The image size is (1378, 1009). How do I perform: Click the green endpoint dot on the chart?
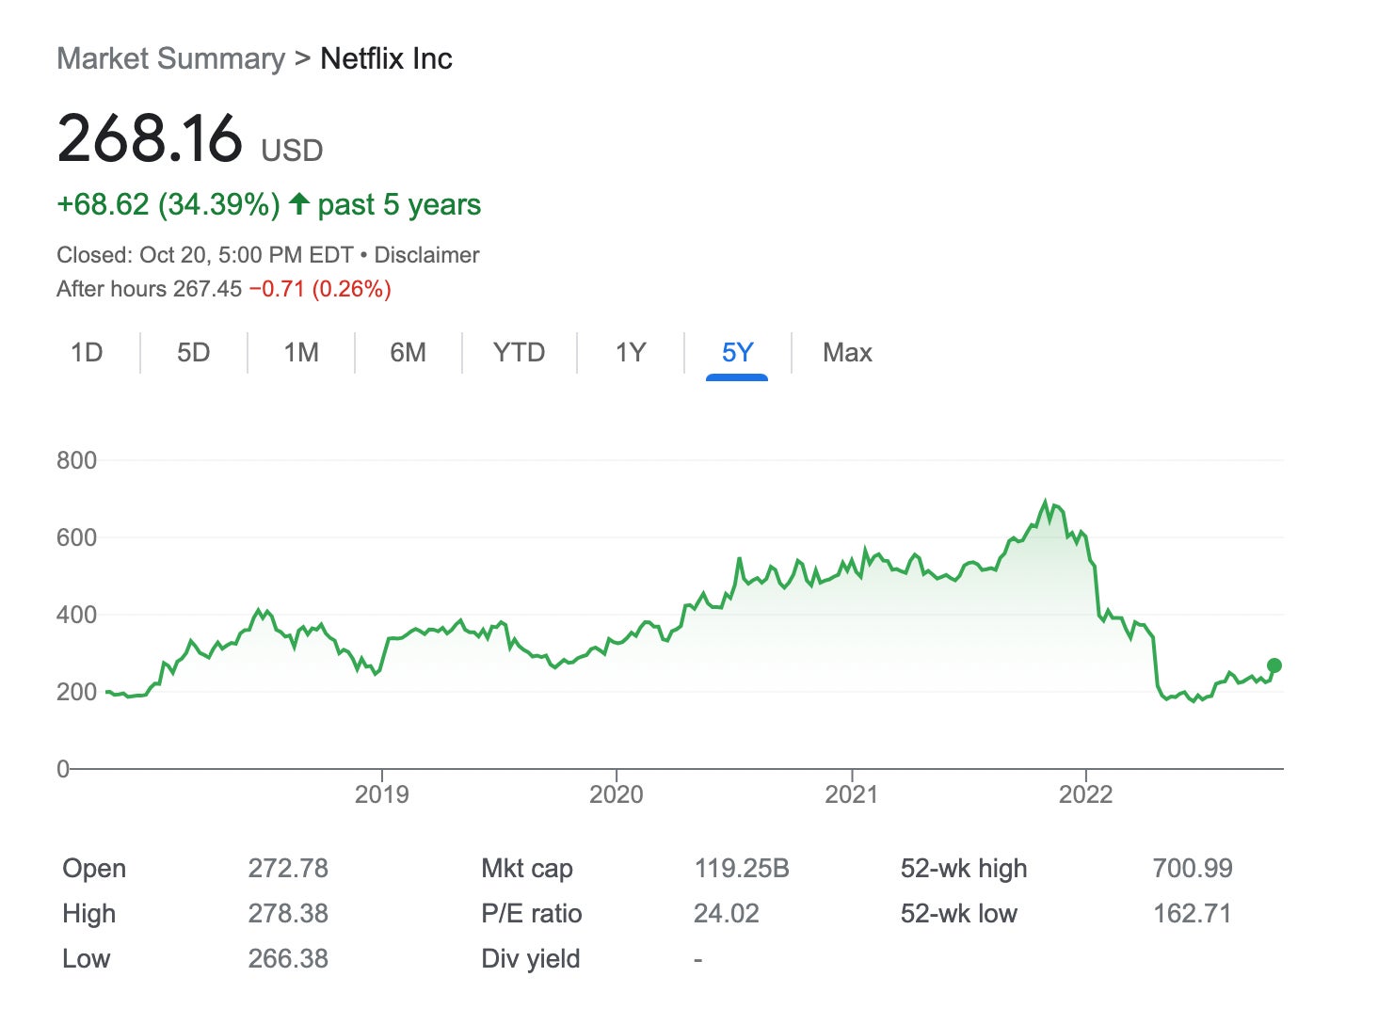click(x=1274, y=665)
